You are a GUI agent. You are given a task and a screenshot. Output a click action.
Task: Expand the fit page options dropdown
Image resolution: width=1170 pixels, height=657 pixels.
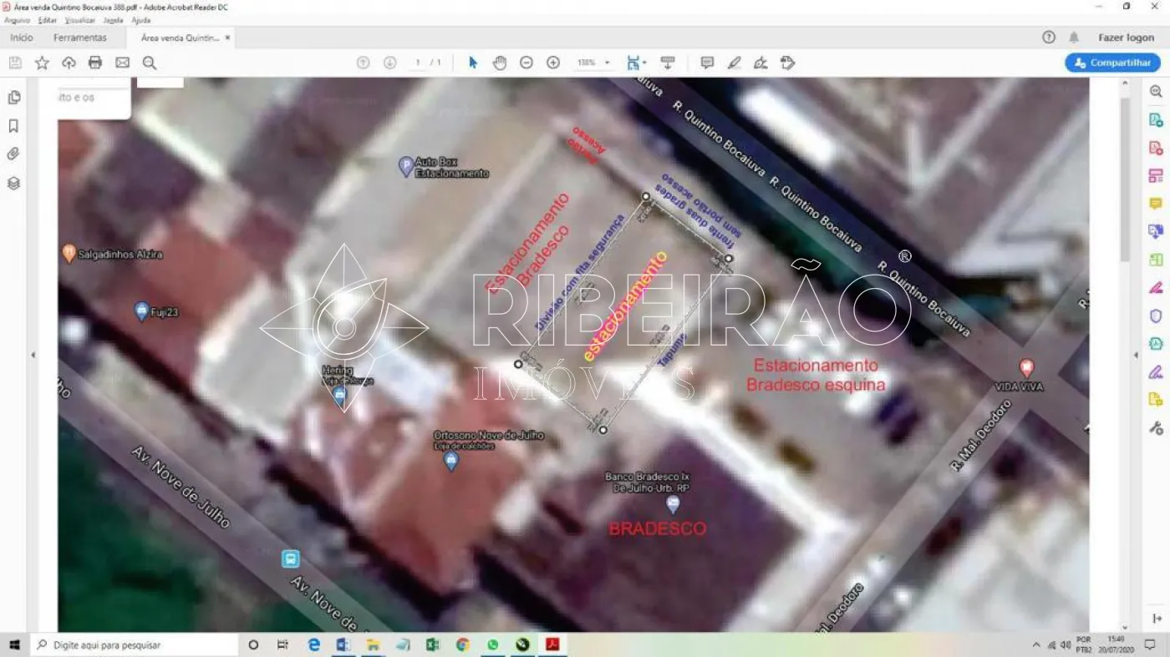644,63
